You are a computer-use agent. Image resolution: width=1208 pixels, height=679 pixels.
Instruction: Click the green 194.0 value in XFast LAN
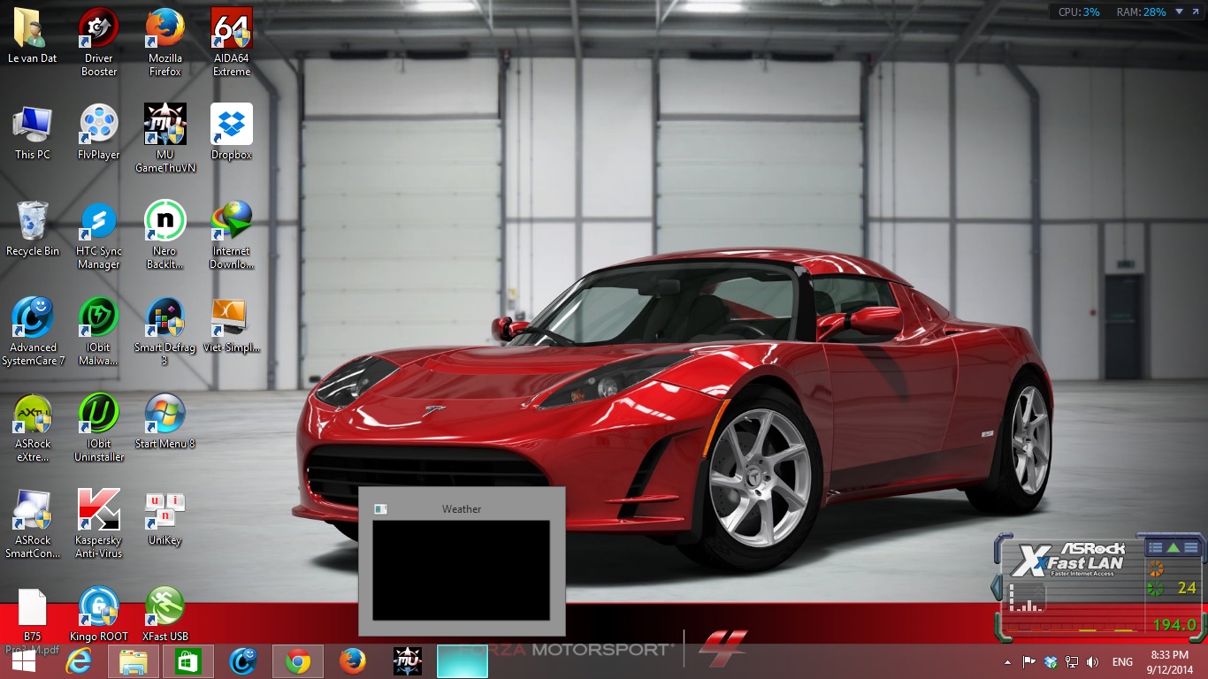tap(1174, 625)
